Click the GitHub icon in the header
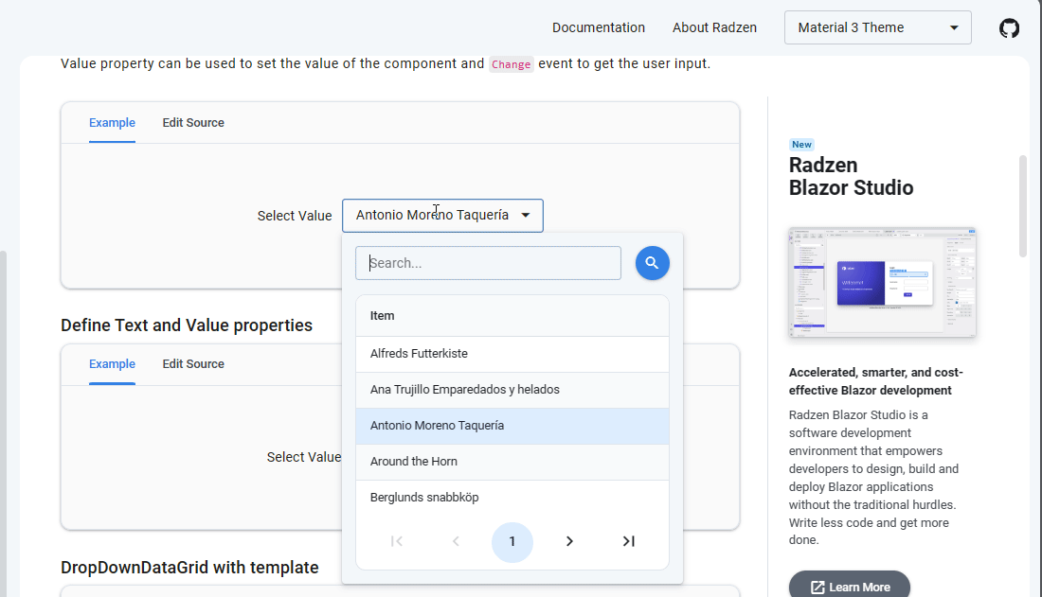Image resolution: width=1042 pixels, height=597 pixels. (1009, 28)
